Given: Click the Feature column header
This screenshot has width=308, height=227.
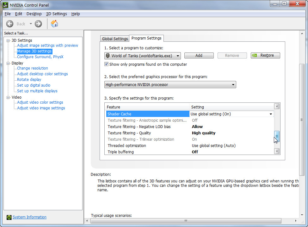Looking at the screenshot, I should (x=147, y=107).
